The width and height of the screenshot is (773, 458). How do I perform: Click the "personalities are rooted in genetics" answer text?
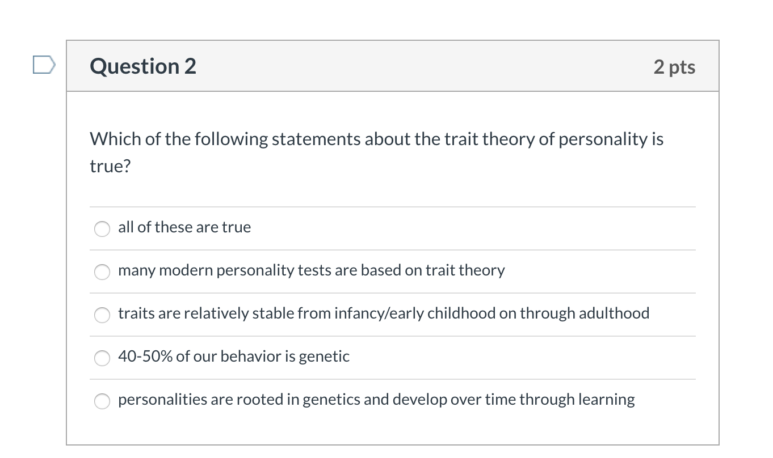[376, 400]
